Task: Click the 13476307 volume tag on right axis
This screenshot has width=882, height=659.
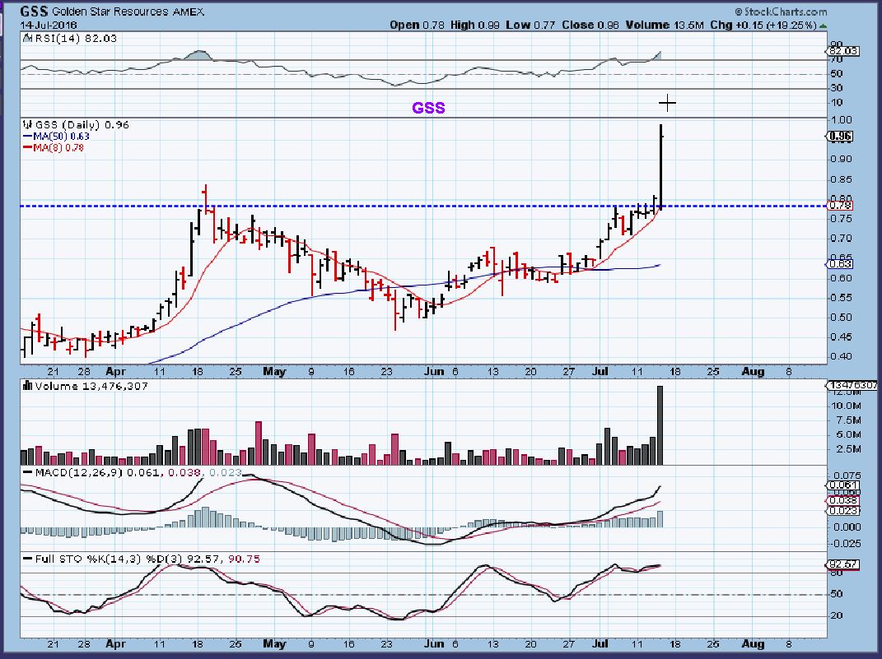Action: click(x=852, y=385)
